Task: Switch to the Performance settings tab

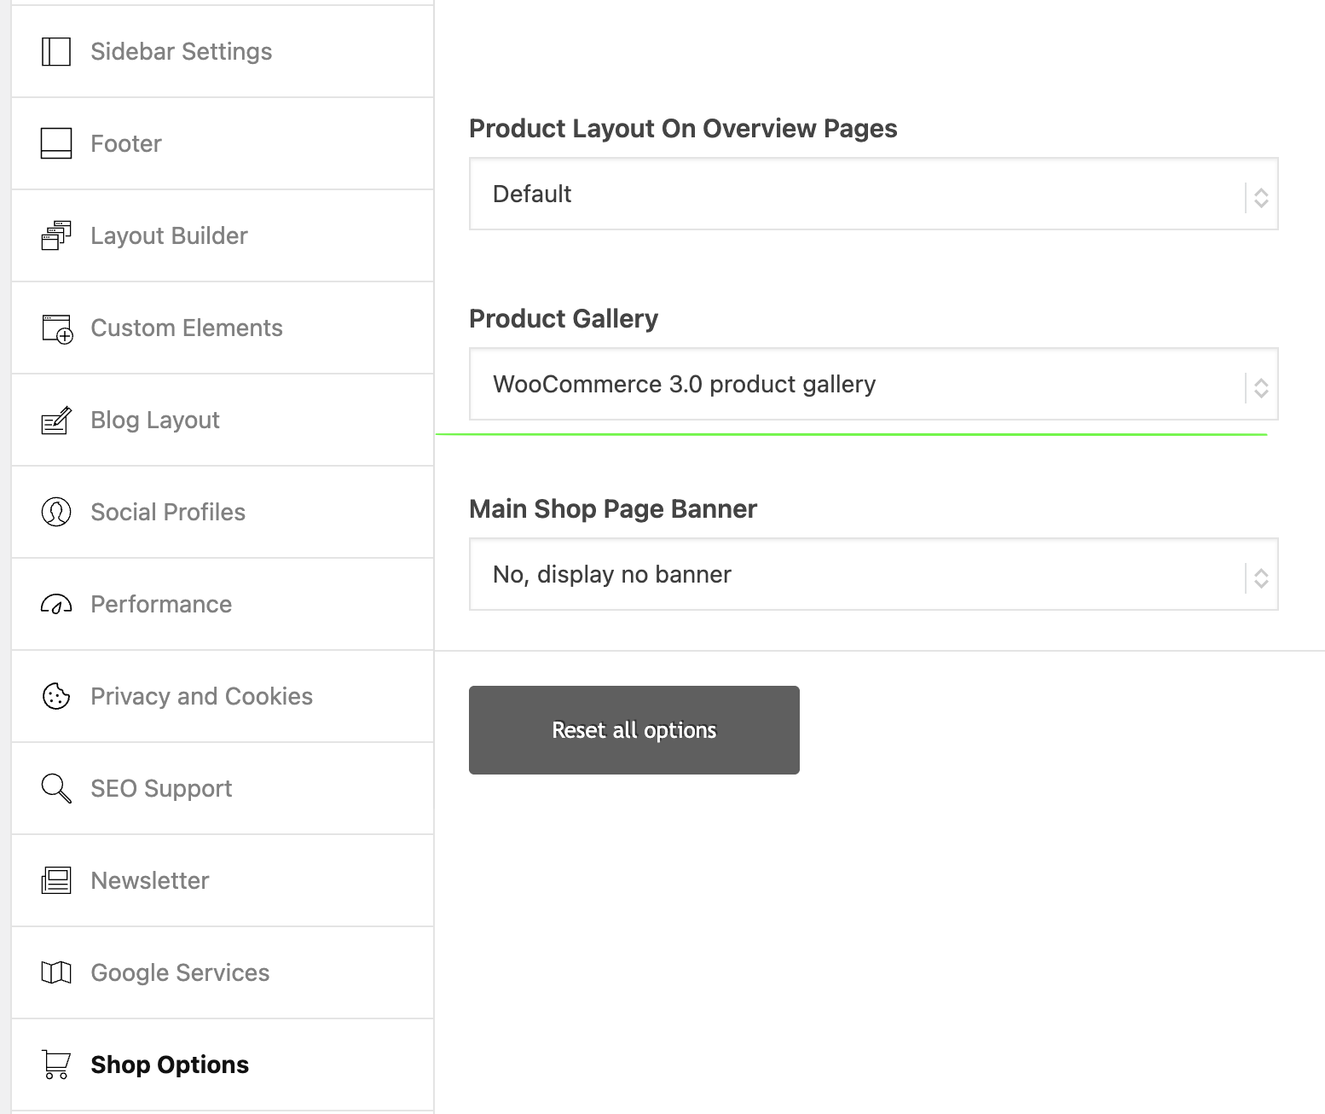Action: click(161, 604)
